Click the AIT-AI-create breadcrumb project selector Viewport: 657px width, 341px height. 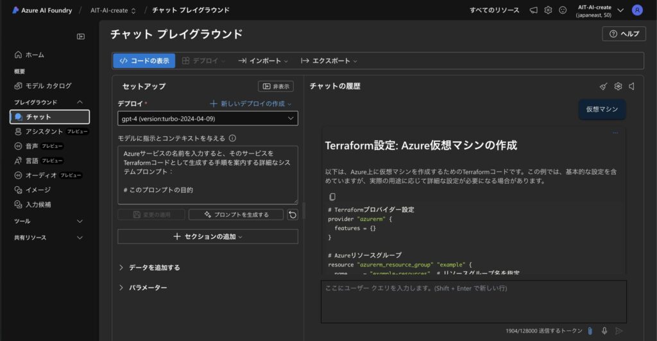pos(113,10)
